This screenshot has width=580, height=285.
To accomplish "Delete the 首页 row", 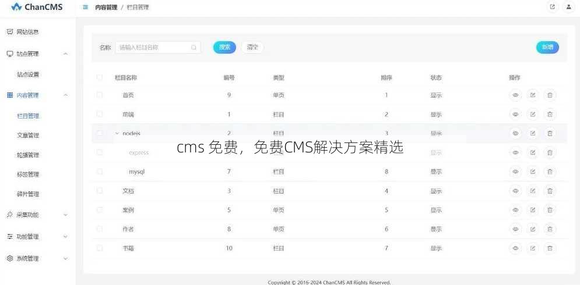I will coord(550,95).
